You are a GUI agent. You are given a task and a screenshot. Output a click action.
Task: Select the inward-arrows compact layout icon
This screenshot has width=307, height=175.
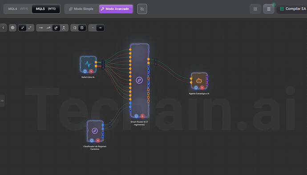[23, 28]
